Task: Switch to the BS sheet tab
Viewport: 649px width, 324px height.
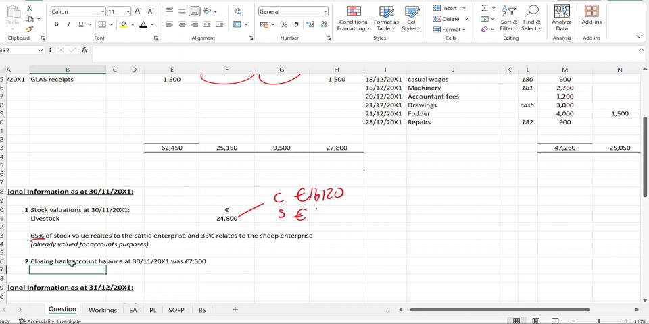Action: click(202, 310)
